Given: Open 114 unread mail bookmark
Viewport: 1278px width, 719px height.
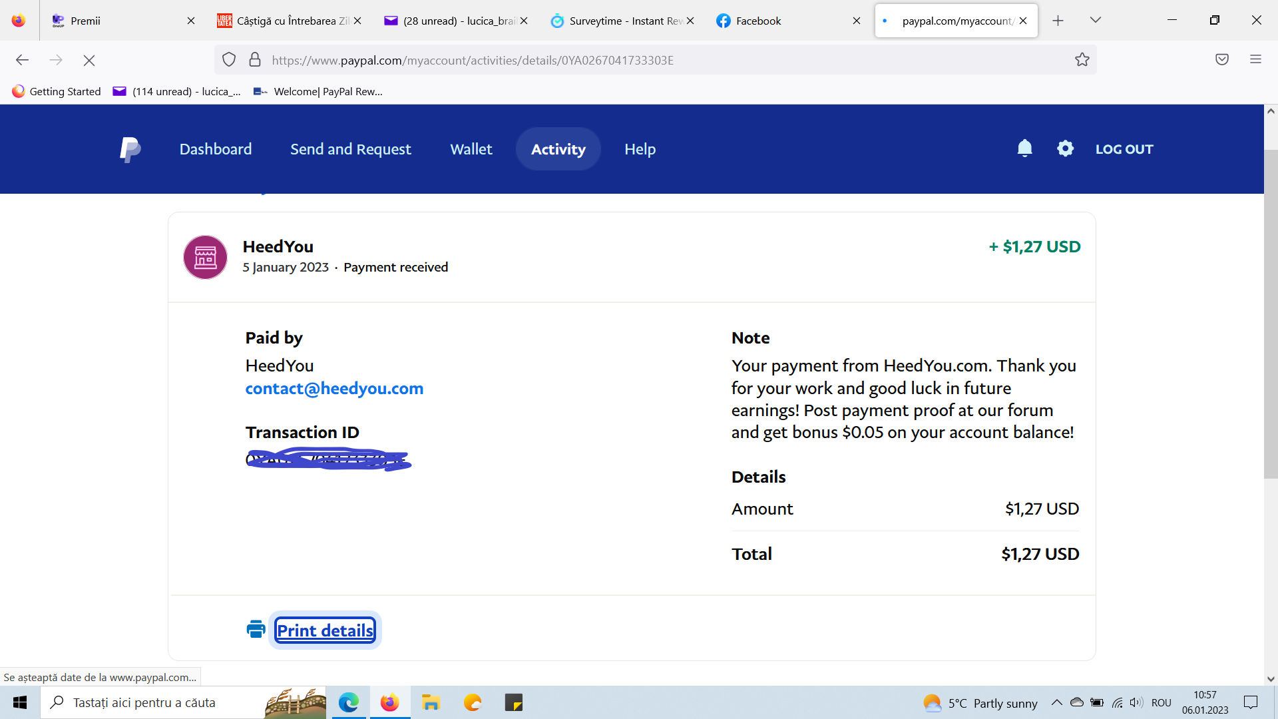Looking at the screenshot, I should pyautogui.click(x=177, y=91).
